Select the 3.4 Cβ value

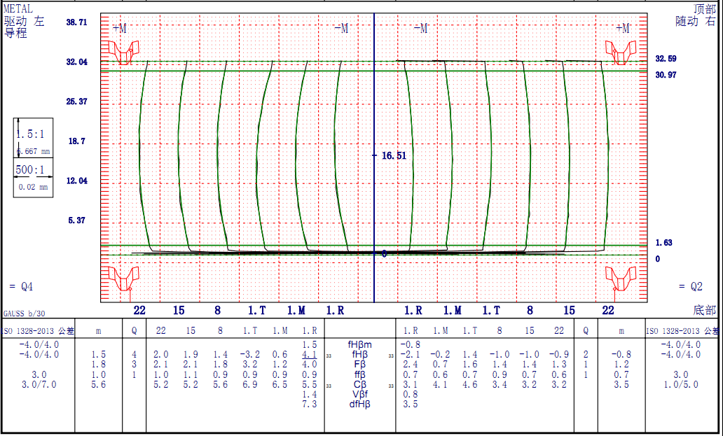coord(500,384)
